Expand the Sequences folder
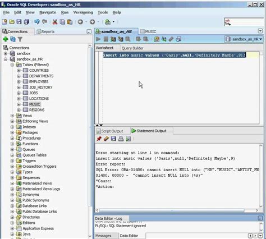This screenshot has width=266, height=239. click(12, 178)
